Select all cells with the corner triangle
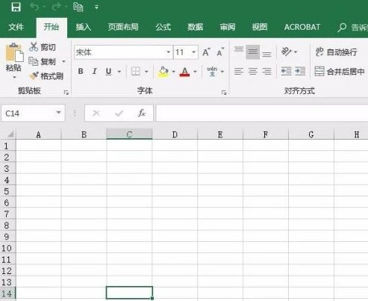Viewport: 368px width, 301px height. click(x=10, y=134)
